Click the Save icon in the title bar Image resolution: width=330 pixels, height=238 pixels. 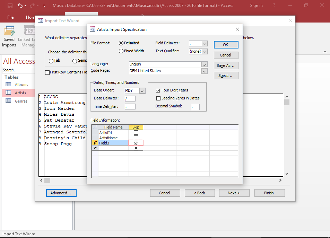[x=10, y=6]
